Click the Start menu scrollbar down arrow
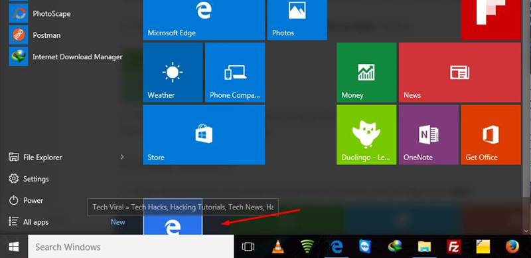The image size is (531, 258). [526, 231]
